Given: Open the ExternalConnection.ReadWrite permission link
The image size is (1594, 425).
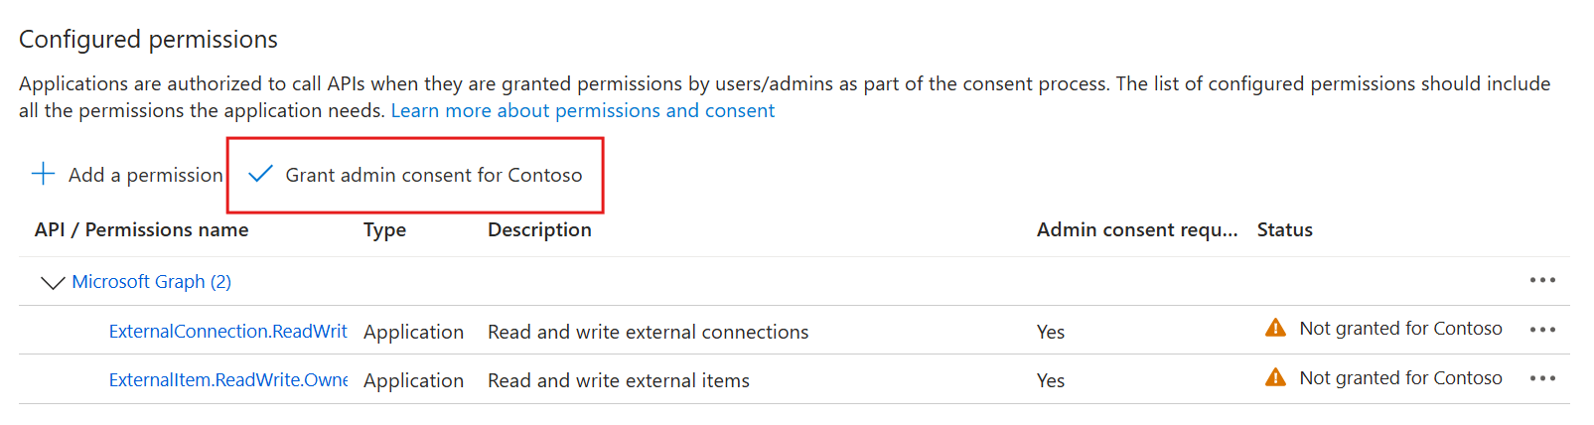Looking at the screenshot, I should 227,332.
